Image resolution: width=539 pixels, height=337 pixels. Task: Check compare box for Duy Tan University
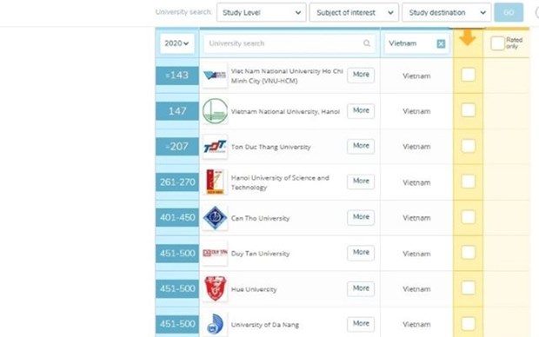469,253
